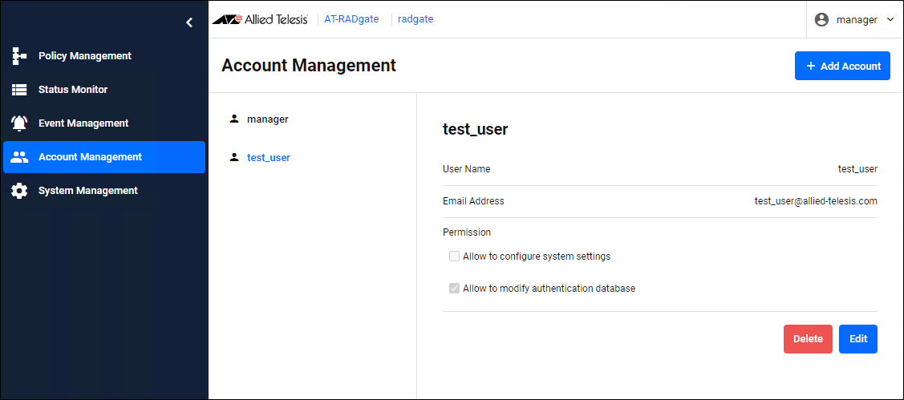The height and width of the screenshot is (400, 904).
Task: Select manager in the account list
Action: (x=267, y=119)
